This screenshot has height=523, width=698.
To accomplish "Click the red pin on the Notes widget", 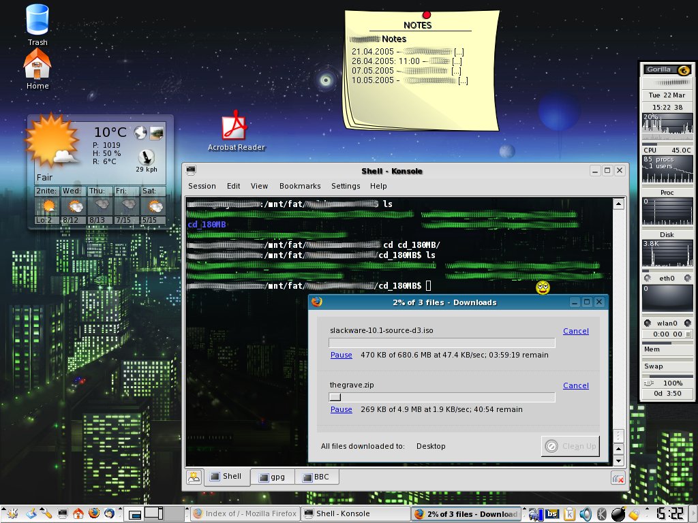I will pyautogui.click(x=427, y=15).
